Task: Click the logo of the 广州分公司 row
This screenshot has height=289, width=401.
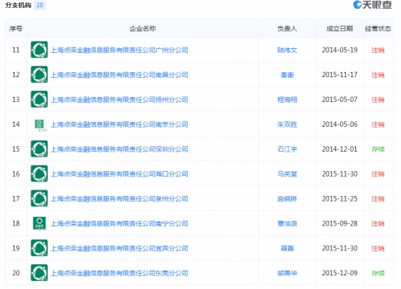Action: pos(39,50)
